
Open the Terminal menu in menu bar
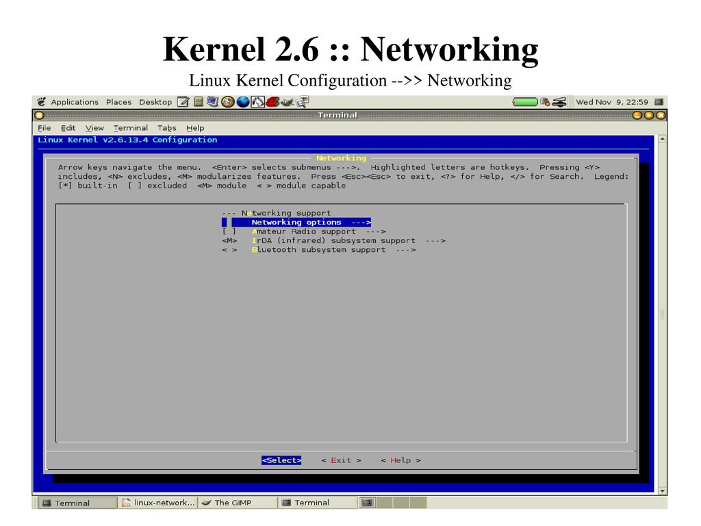click(130, 128)
